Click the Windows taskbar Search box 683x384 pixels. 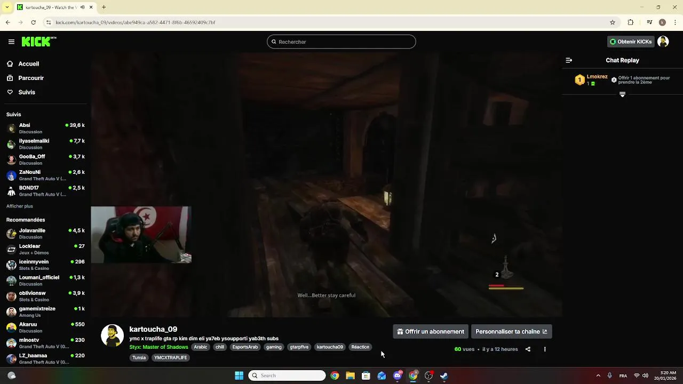[x=287, y=375]
